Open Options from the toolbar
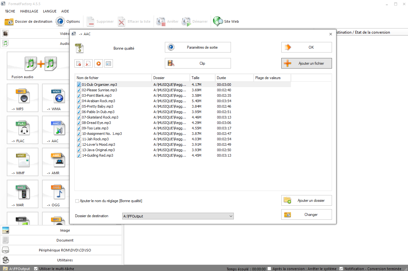This screenshot has height=271, width=408. (x=68, y=21)
